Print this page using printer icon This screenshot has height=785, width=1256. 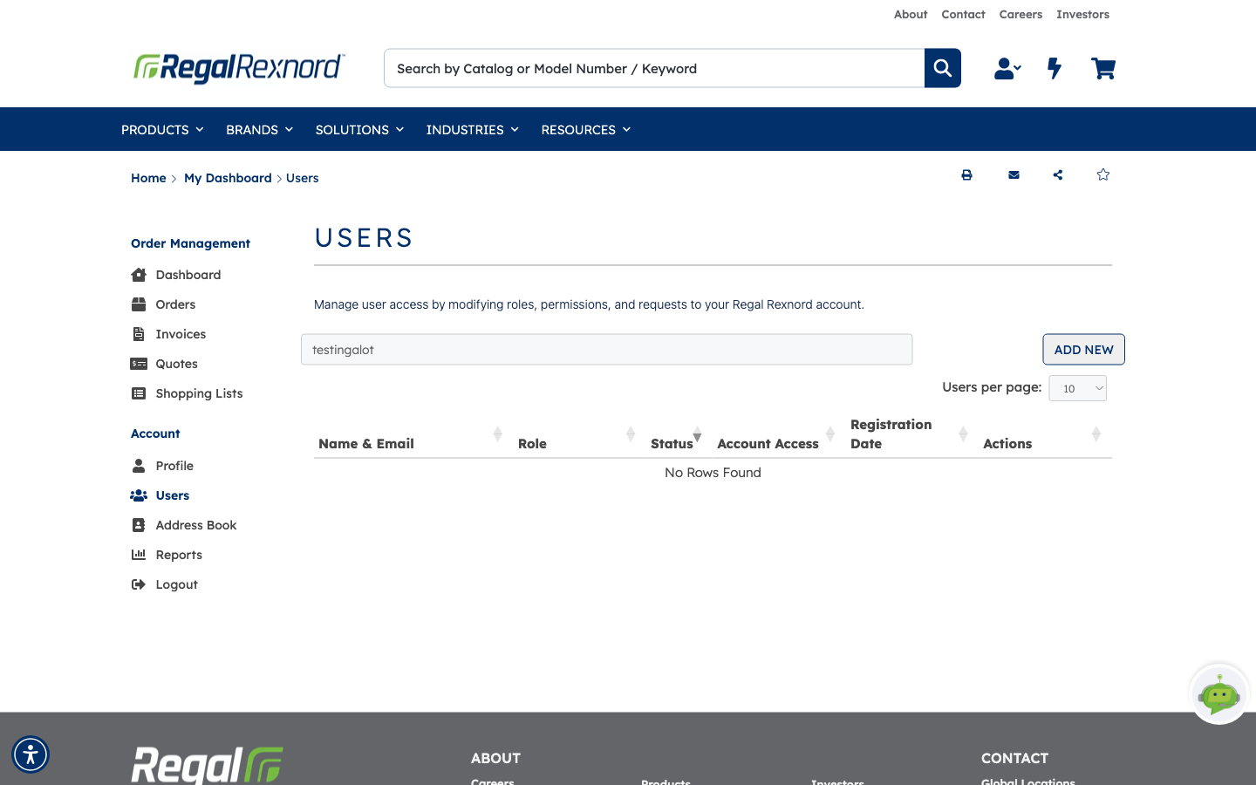pyautogui.click(x=966, y=175)
